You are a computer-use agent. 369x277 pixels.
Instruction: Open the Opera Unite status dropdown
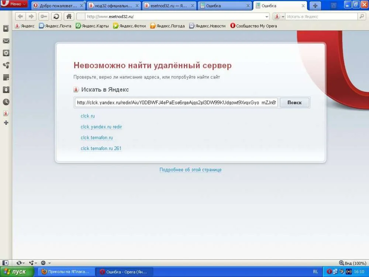click(33, 263)
